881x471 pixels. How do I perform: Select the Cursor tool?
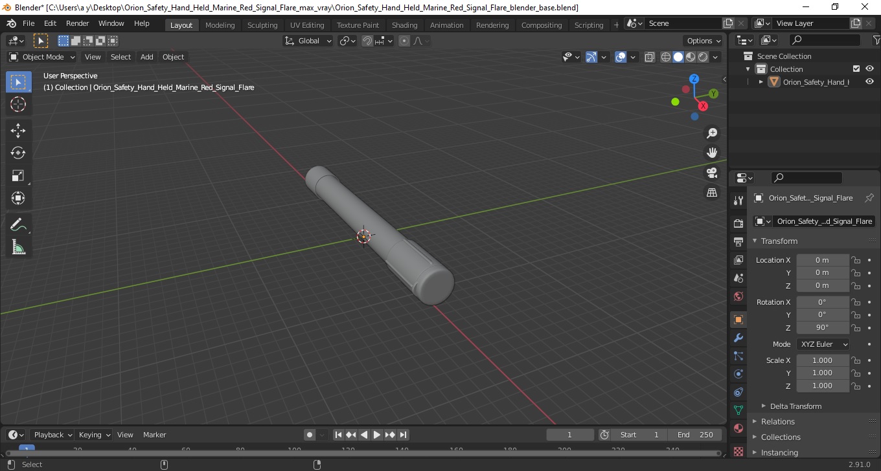tap(18, 104)
